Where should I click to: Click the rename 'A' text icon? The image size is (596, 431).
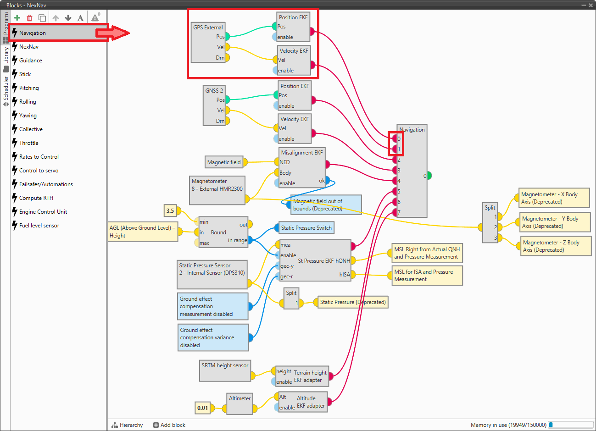click(x=80, y=18)
